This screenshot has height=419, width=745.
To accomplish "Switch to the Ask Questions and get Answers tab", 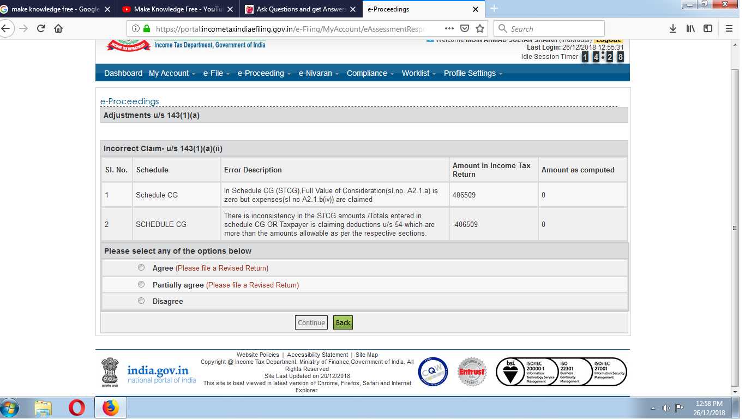I will click(302, 9).
